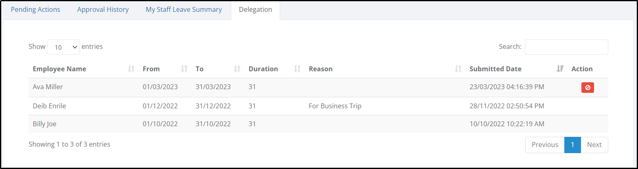Select the Billy Joe row
This screenshot has width=638, height=169.
(x=318, y=124)
